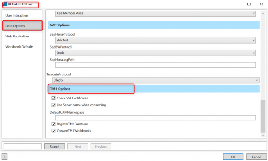
Task: Open the help question mark button
Action: (4, 157)
